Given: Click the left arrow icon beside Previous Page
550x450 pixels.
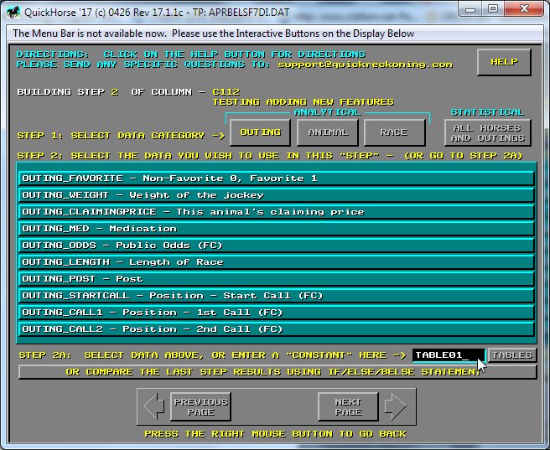Looking at the screenshot, I should click(153, 406).
